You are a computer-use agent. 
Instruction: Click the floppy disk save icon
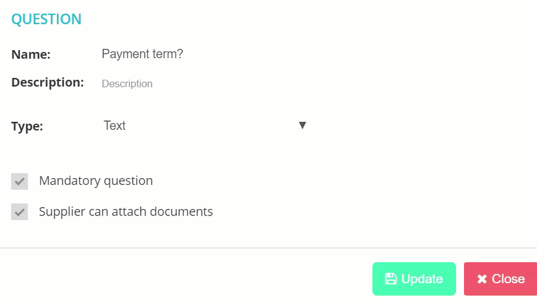[x=391, y=279]
